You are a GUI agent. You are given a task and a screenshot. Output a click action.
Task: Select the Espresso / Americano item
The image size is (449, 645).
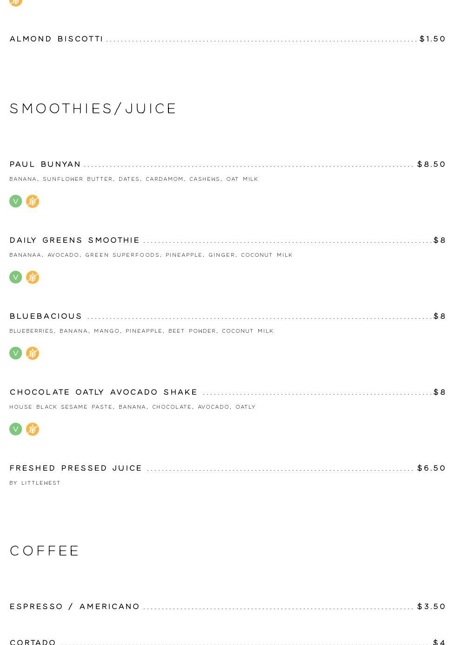click(x=74, y=606)
